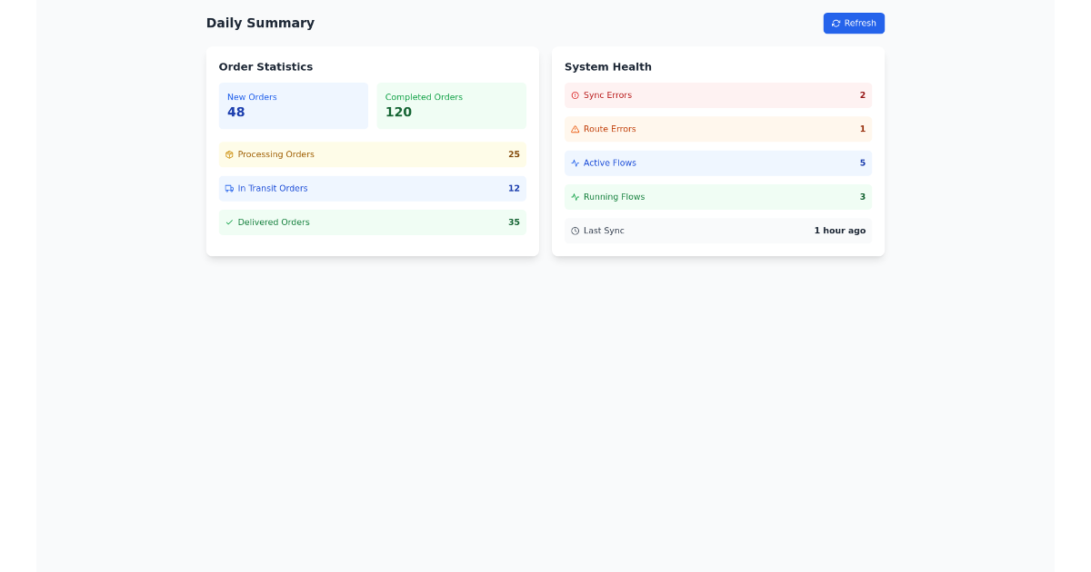Click the Delivered Orders checkmark icon
The image size is (1091, 572).
click(x=229, y=222)
